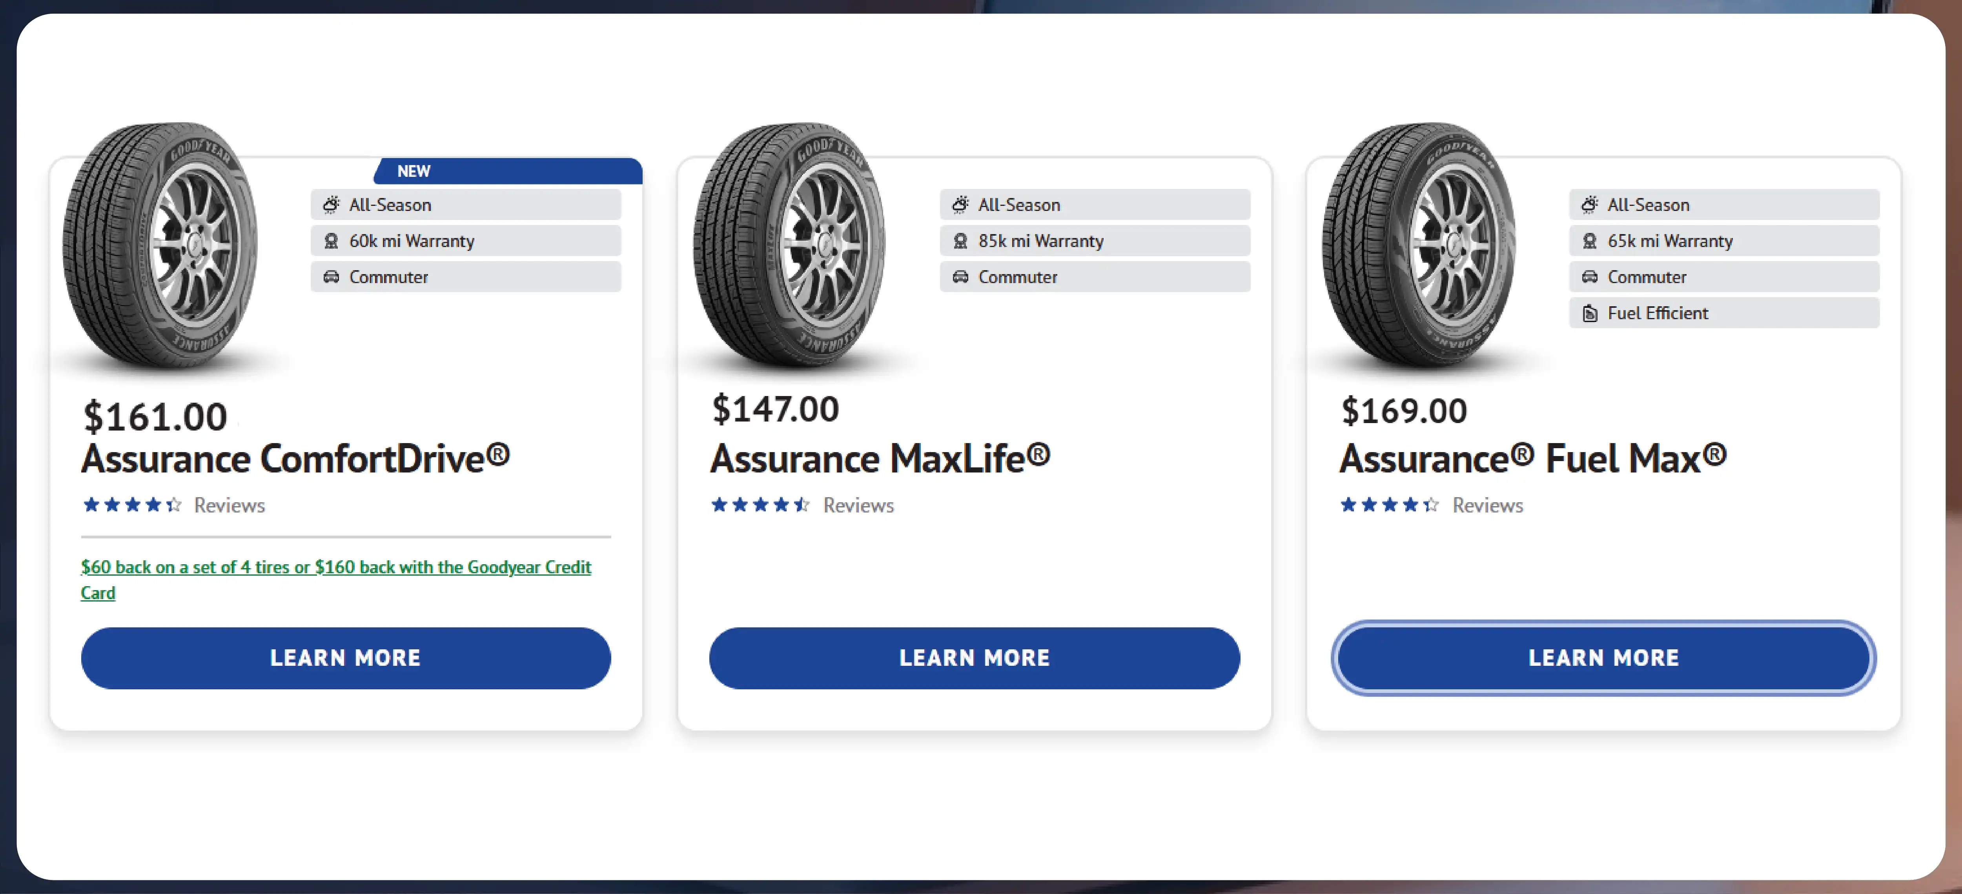Click the Fuel Efficient gas pump icon

point(1590,313)
